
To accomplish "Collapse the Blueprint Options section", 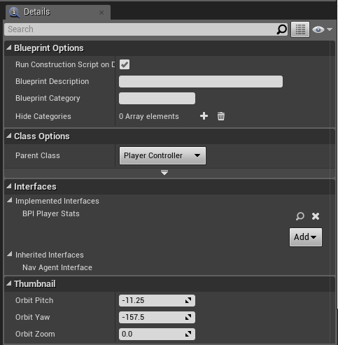I will (9, 48).
